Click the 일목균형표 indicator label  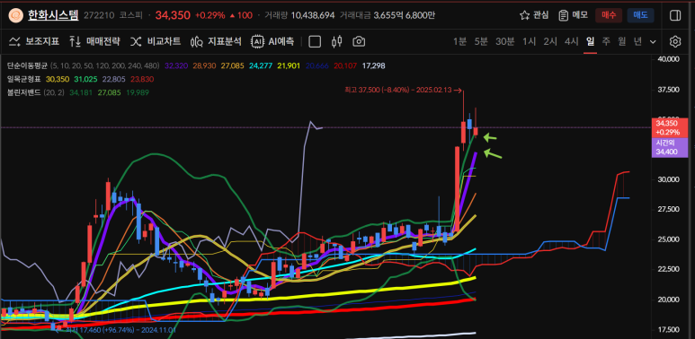(x=25, y=79)
